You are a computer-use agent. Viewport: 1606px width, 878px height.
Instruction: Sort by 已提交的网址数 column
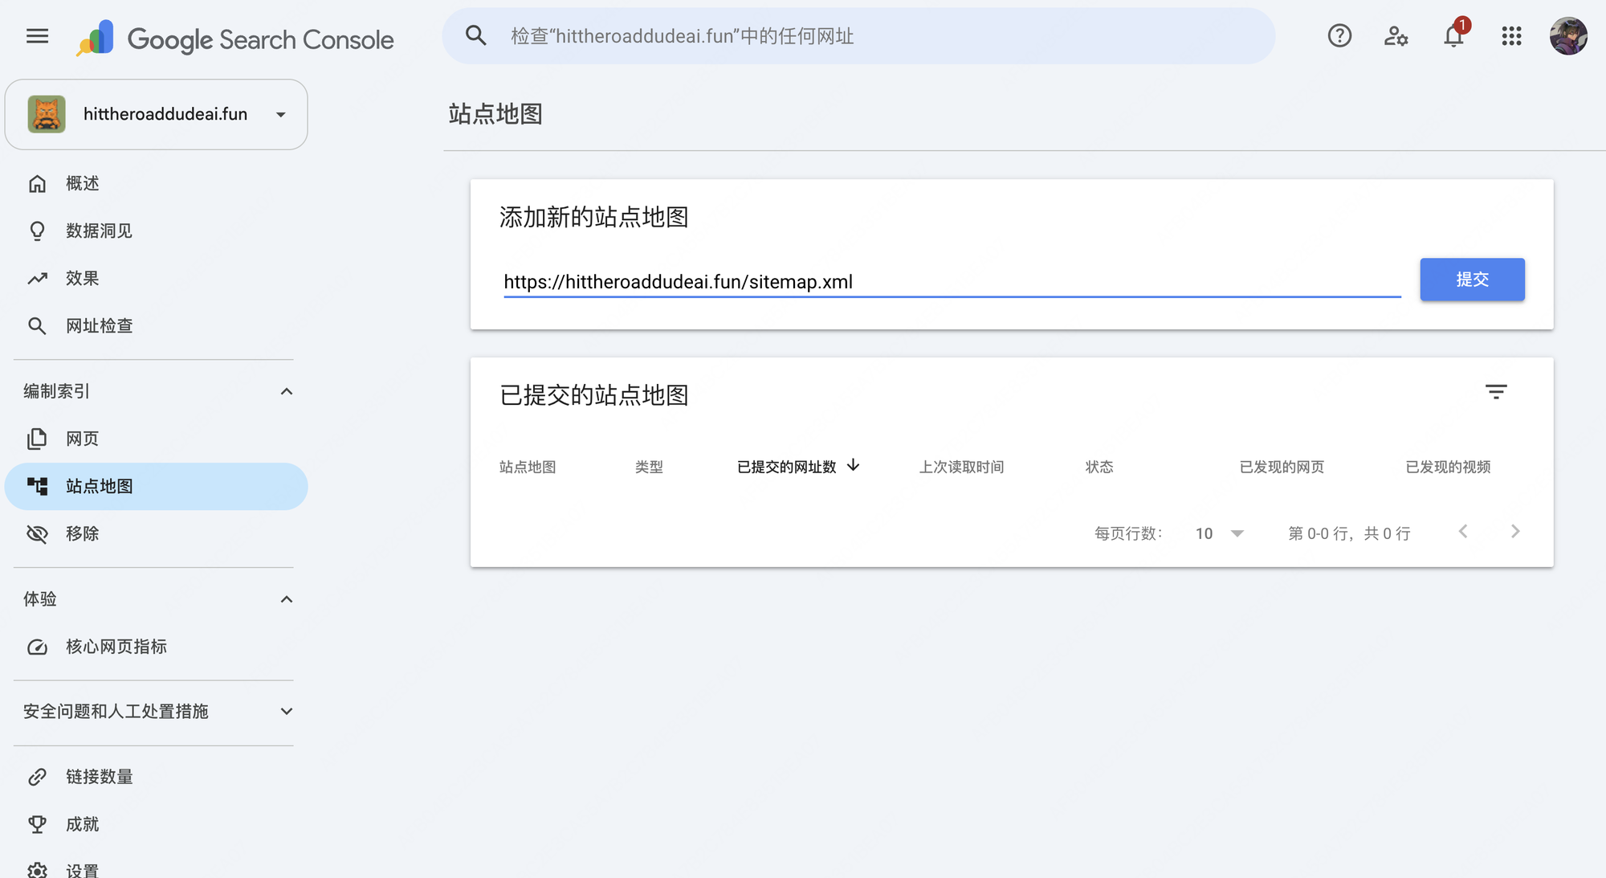[799, 467]
